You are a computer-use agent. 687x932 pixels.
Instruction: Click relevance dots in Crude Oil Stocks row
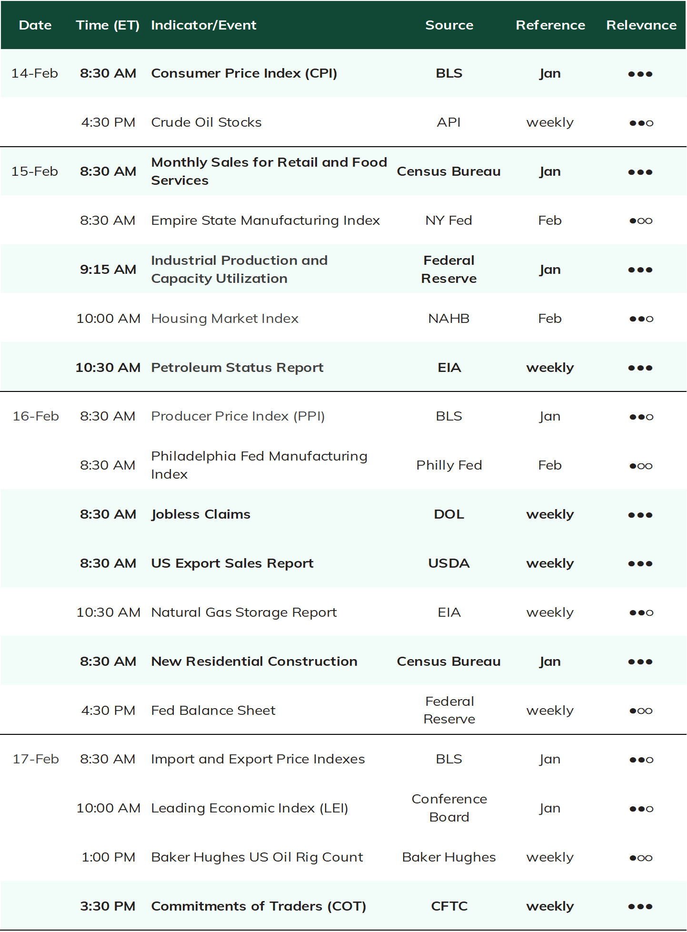click(x=641, y=123)
